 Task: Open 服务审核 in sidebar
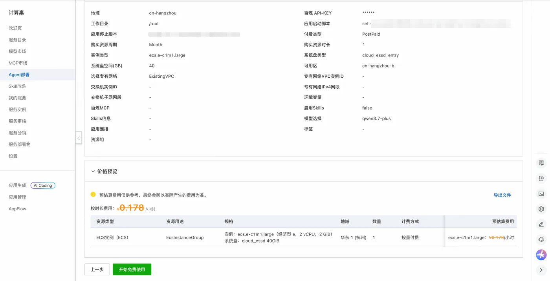point(17,121)
